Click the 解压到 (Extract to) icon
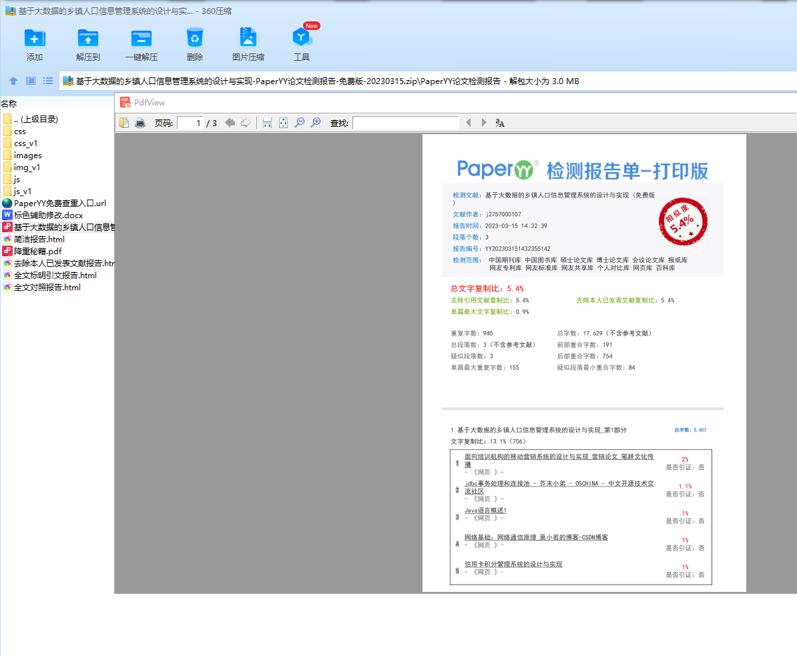 click(88, 38)
